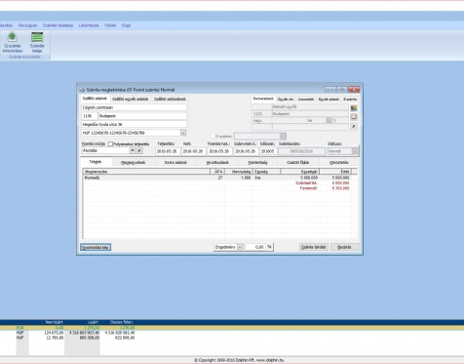Click the Érték column header
Viewport: 464px width, 364px height.
coord(335,172)
